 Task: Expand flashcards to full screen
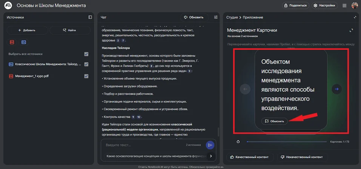[351, 30]
